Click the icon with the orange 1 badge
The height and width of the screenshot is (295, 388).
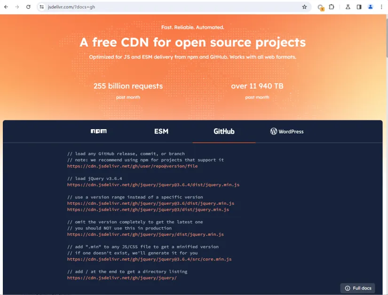coord(320,7)
